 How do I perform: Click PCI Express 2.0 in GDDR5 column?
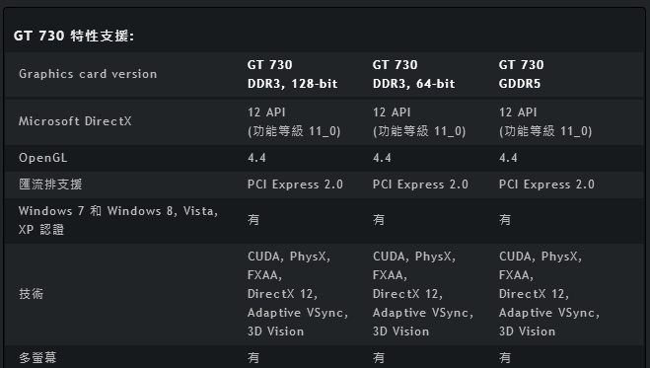[546, 184]
